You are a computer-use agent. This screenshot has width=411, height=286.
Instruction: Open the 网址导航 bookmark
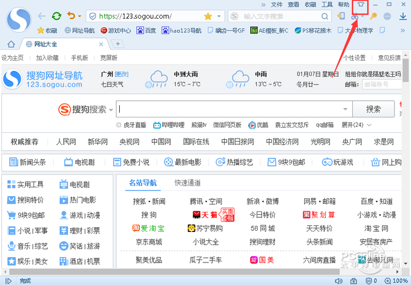tap(80, 31)
